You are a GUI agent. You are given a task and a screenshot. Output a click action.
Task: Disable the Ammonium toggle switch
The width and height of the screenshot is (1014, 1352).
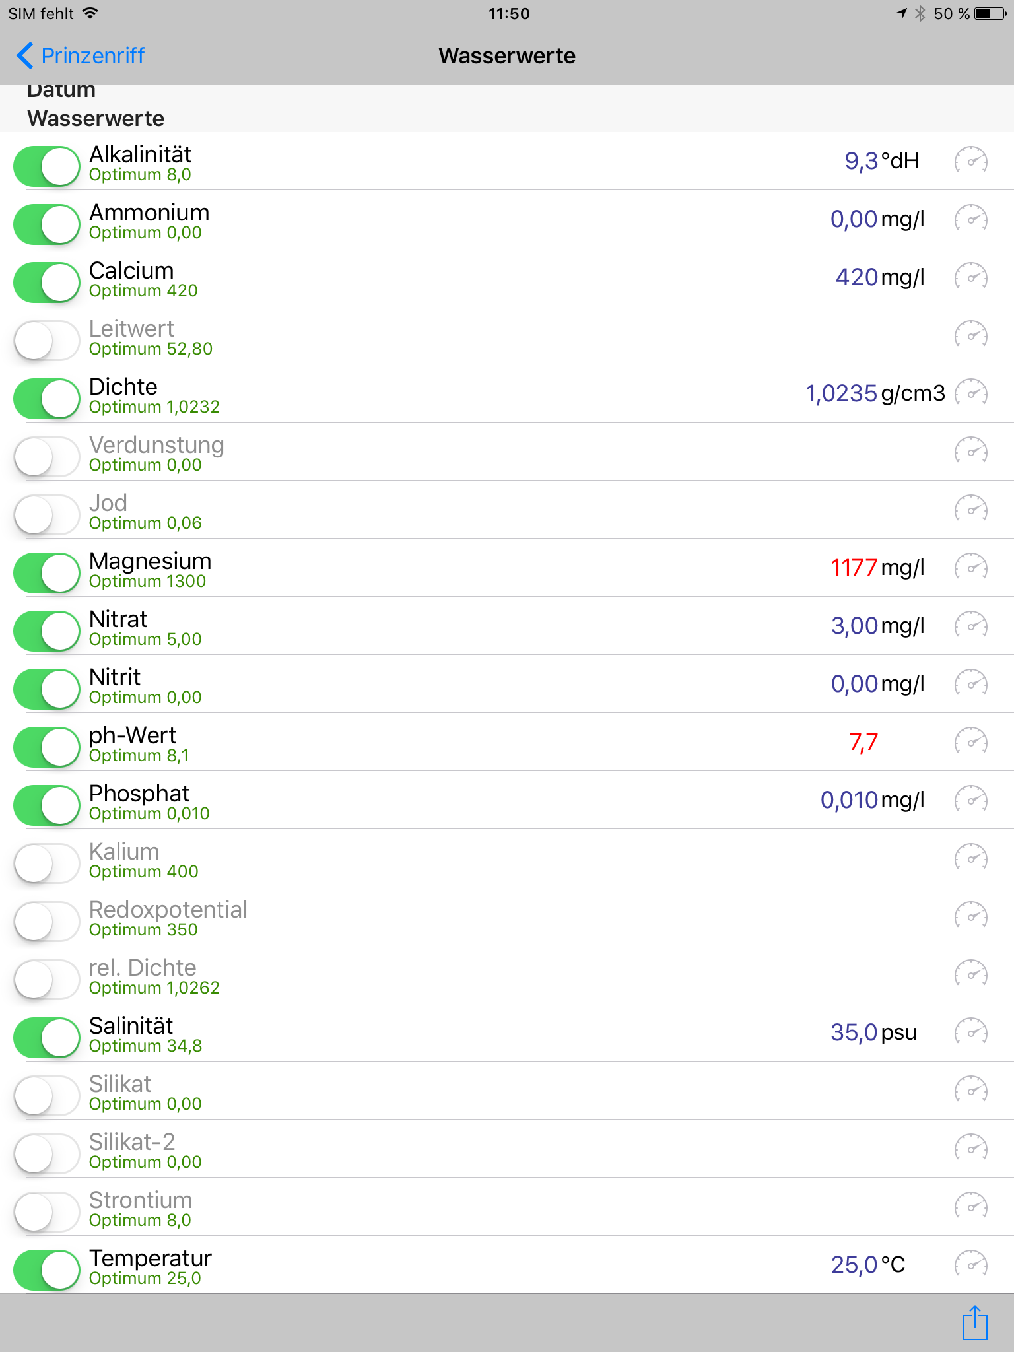(x=47, y=224)
